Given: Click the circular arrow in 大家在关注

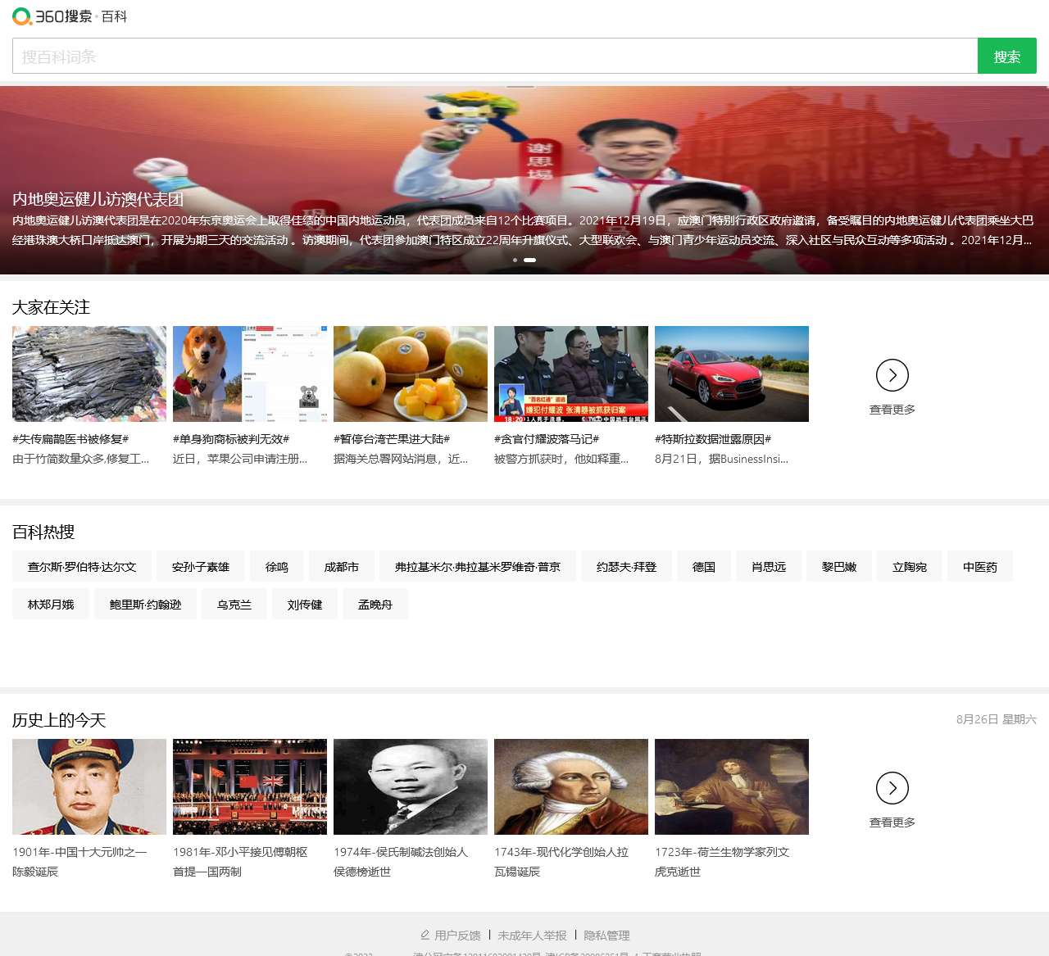Looking at the screenshot, I should click(892, 375).
